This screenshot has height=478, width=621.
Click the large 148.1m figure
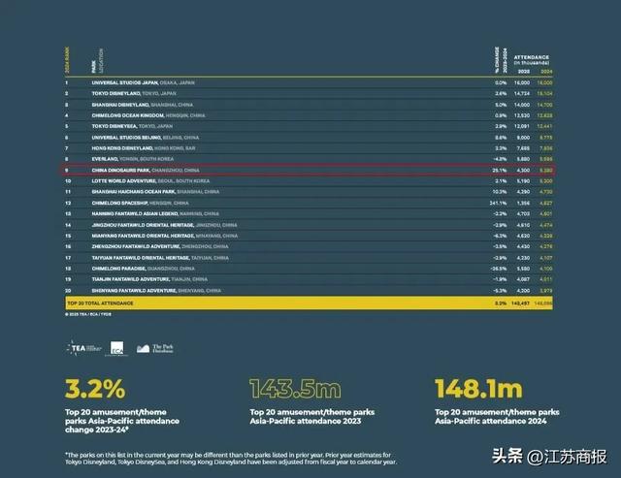pos(478,389)
